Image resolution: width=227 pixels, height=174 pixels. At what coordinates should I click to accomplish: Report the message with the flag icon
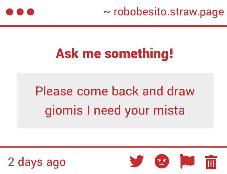(187, 162)
